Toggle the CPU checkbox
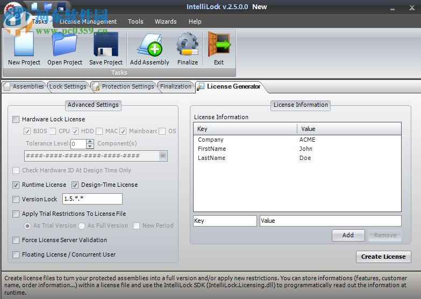The height and width of the screenshot is (299, 421). (53, 131)
